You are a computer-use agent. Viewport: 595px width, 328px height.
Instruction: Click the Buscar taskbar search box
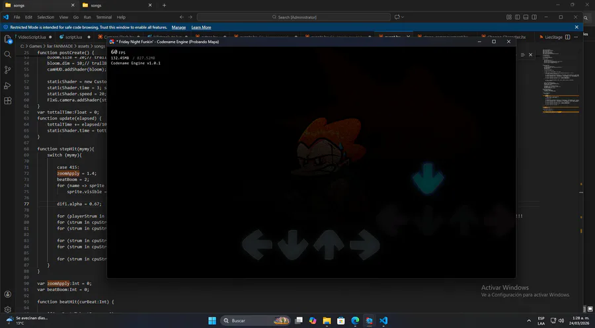point(255,321)
